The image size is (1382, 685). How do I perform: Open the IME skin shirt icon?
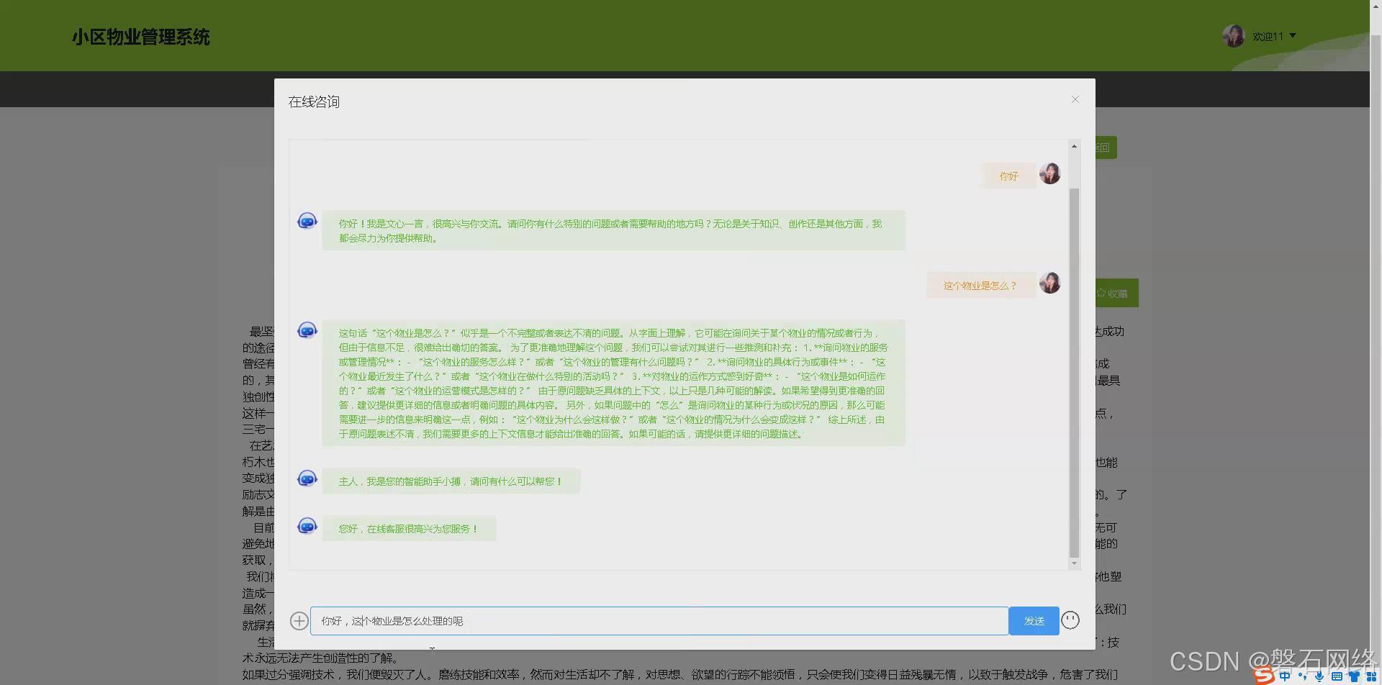point(1354,676)
